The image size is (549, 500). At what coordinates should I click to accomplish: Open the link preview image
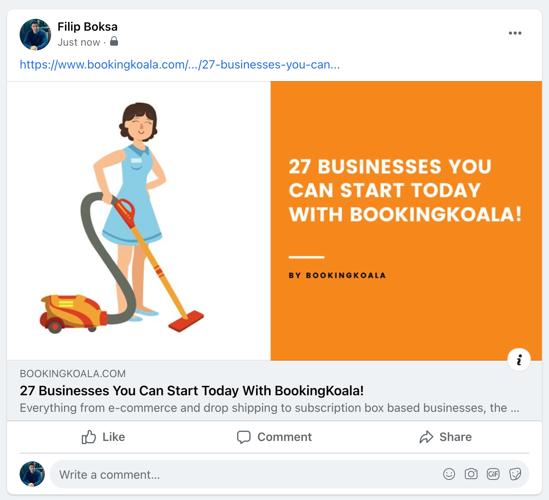click(x=274, y=220)
